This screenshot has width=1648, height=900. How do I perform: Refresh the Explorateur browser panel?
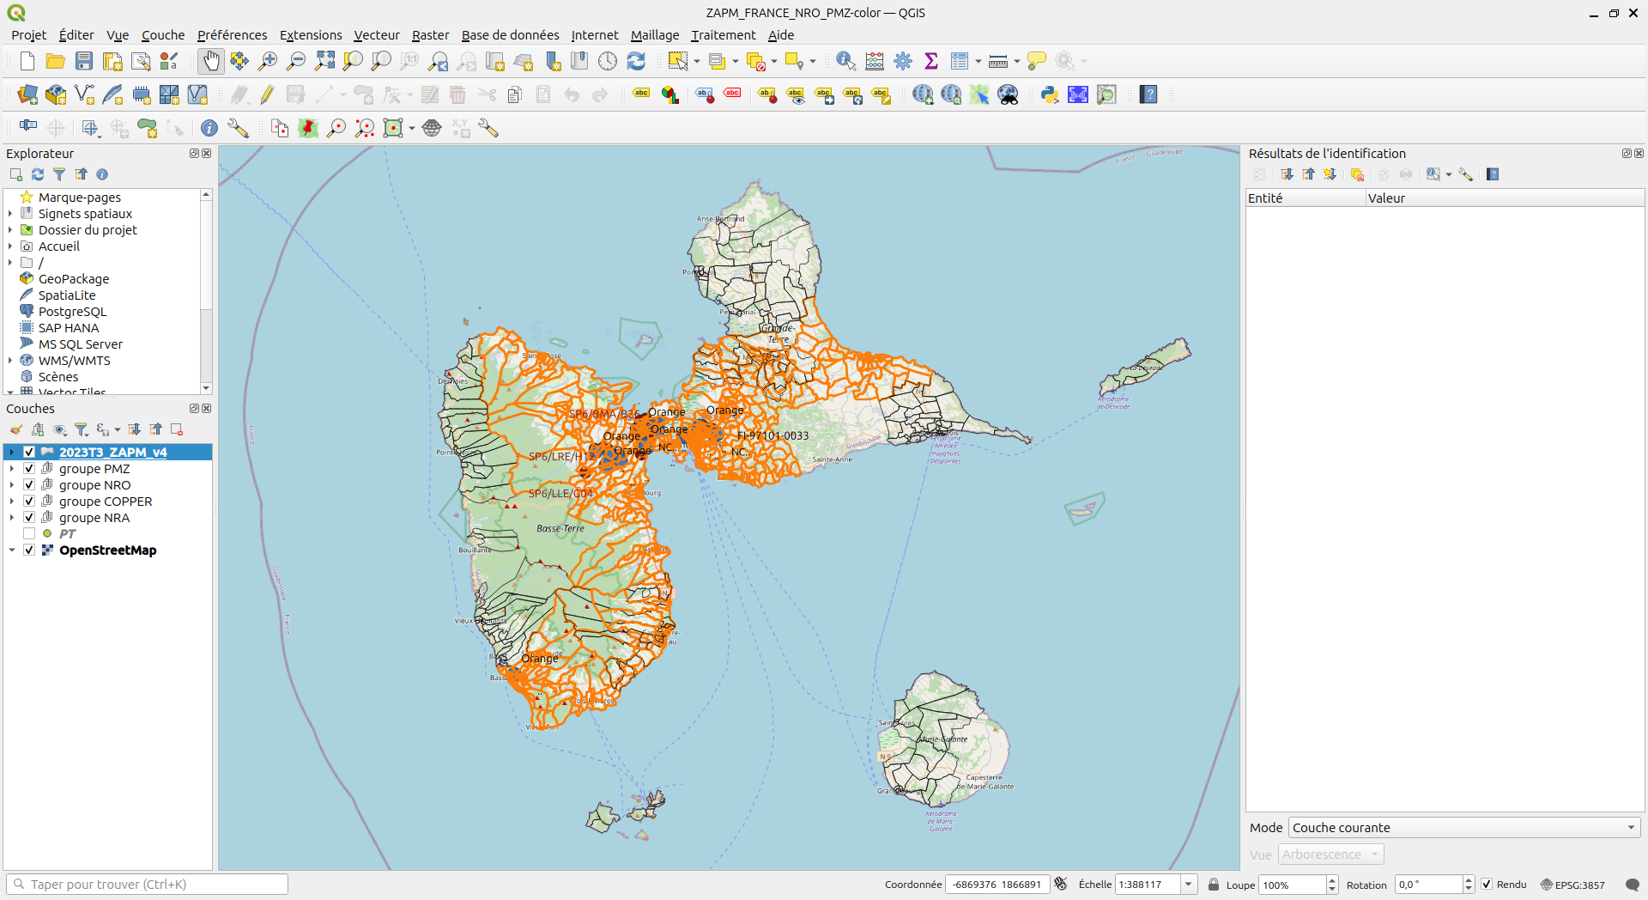[x=38, y=174]
